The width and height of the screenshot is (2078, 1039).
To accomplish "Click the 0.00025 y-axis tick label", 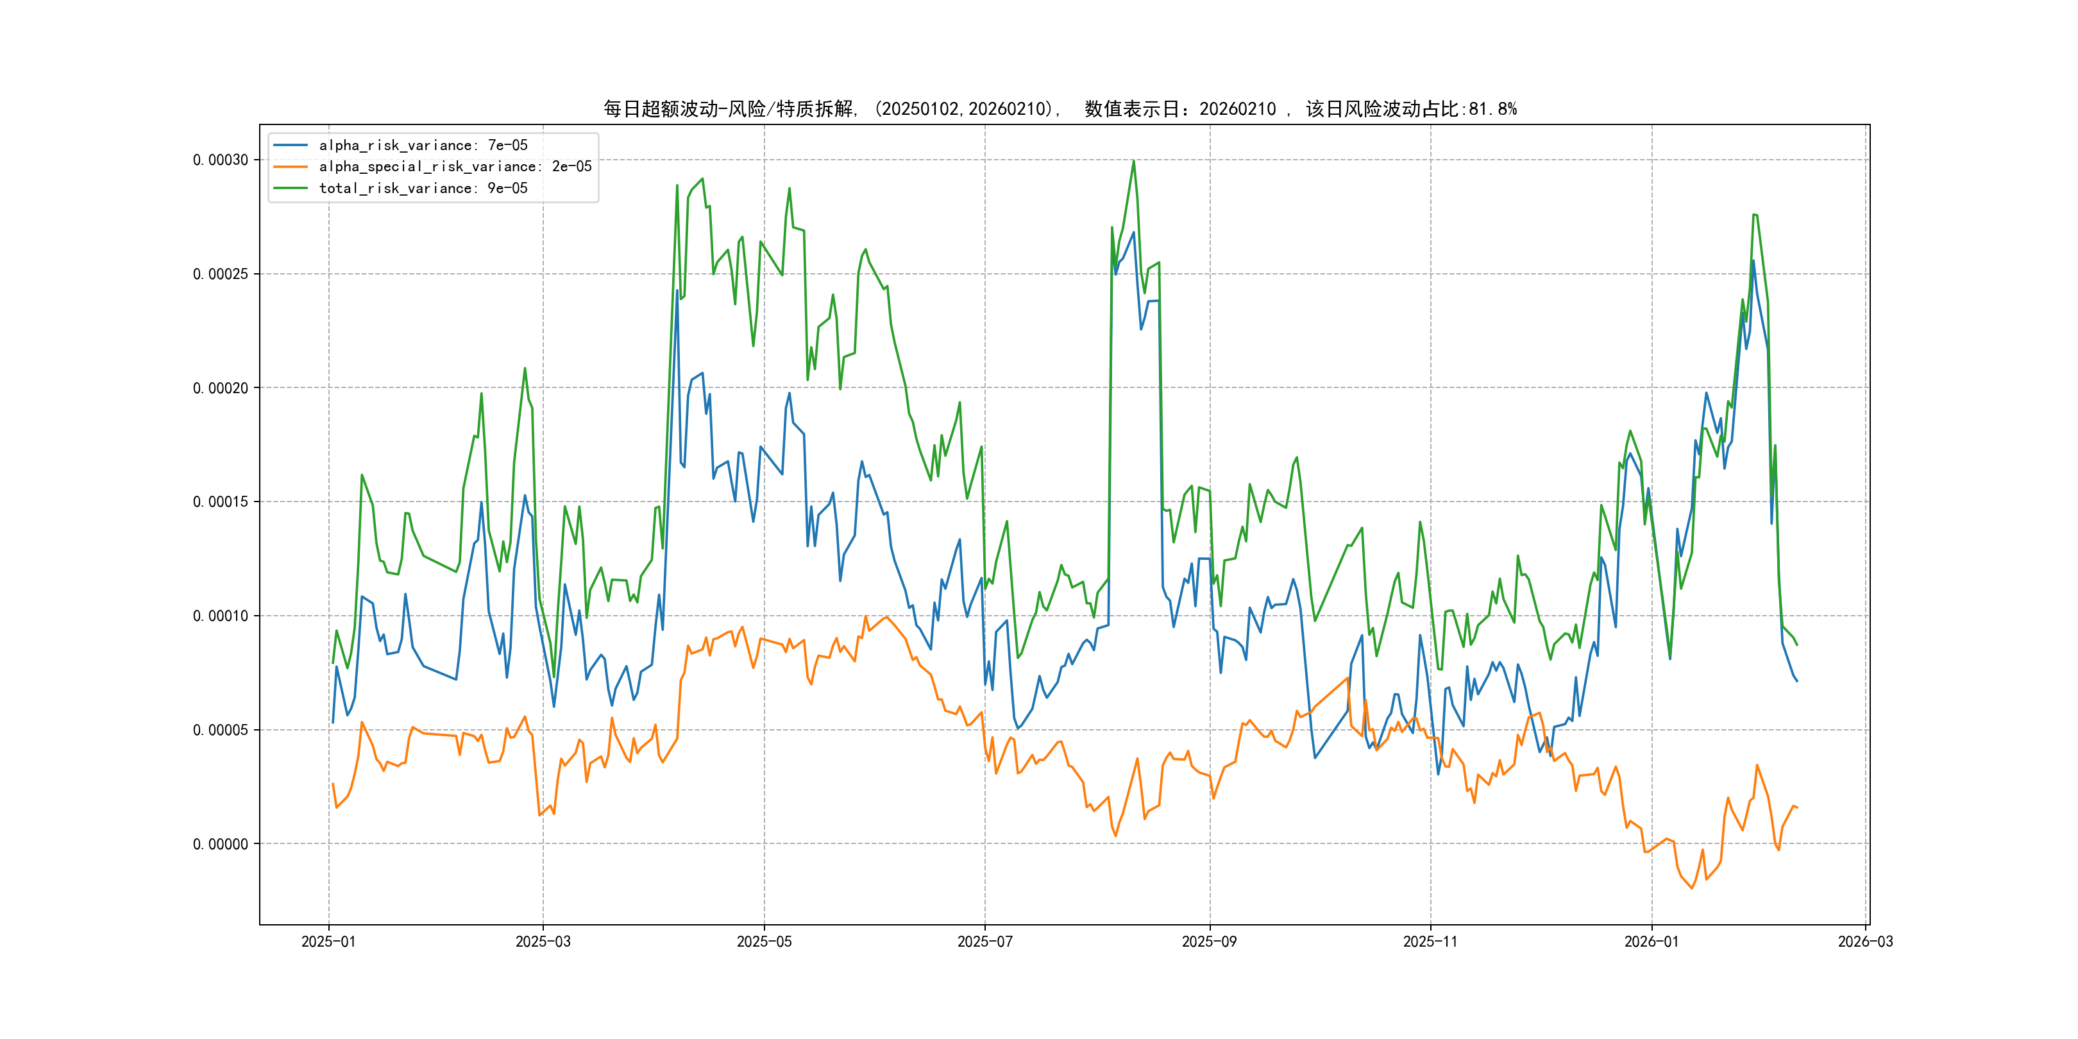I will click(220, 275).
